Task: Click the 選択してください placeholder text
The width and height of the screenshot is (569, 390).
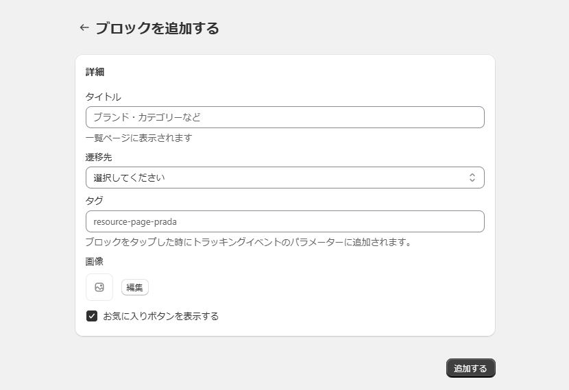Action: coord(129,178)
